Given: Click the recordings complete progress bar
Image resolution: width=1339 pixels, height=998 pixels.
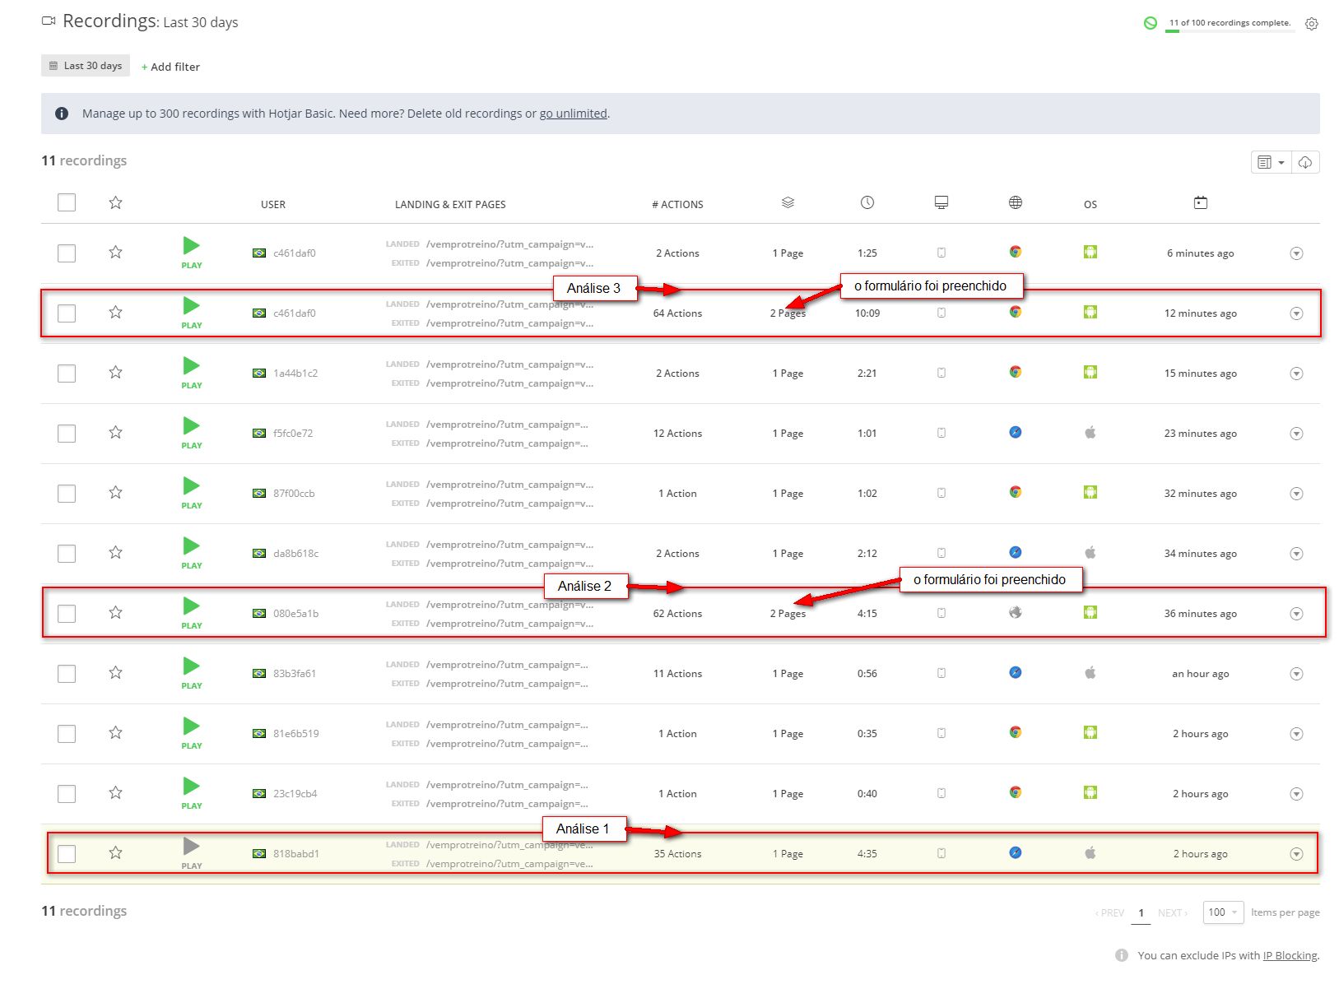Looking at the screenshot, I should point(1230,31).
